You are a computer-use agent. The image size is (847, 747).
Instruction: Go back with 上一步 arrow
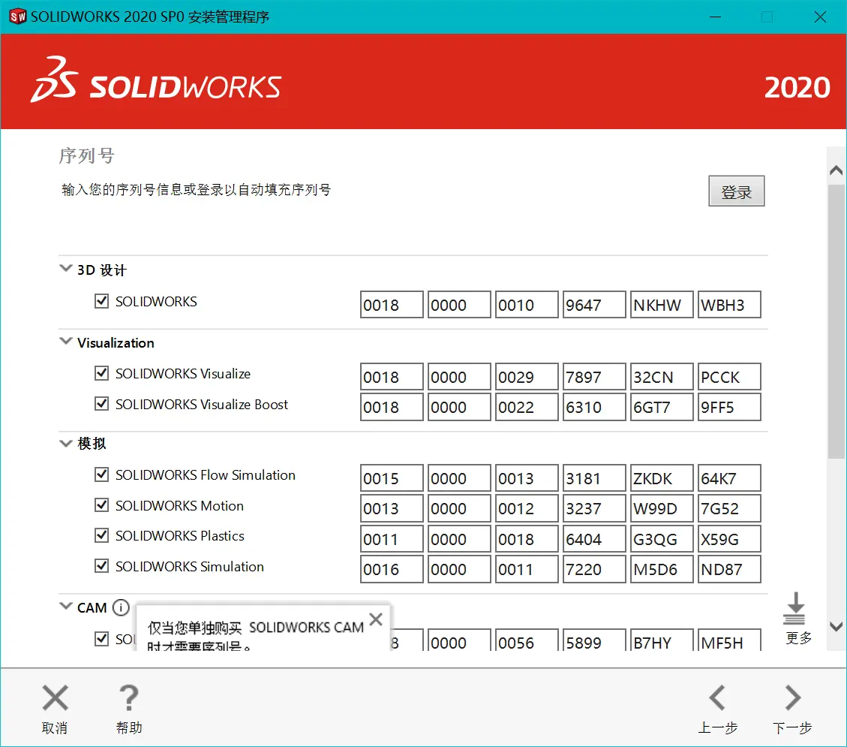pos(716,697)
